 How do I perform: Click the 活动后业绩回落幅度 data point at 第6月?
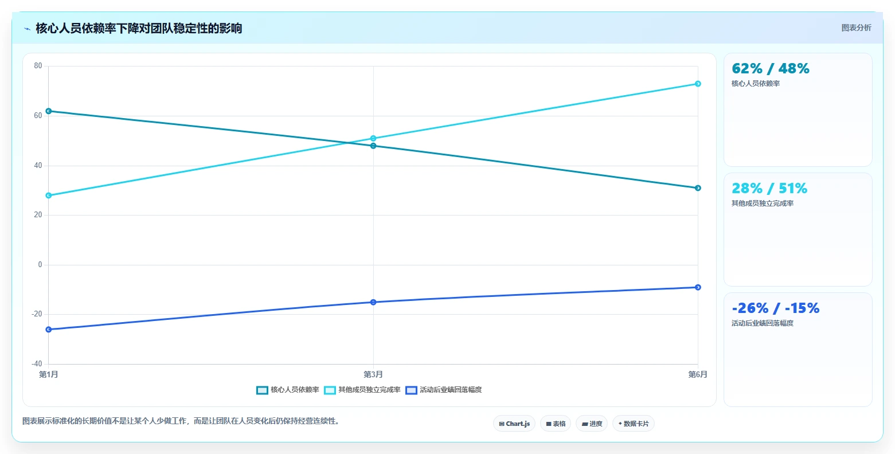pos(698,287)
